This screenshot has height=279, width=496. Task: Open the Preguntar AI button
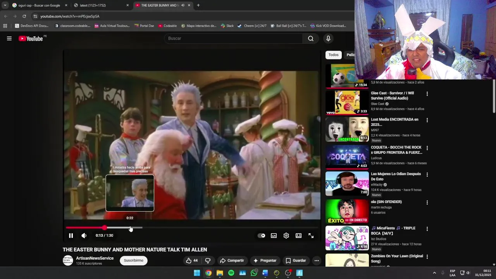coord(265,260)
